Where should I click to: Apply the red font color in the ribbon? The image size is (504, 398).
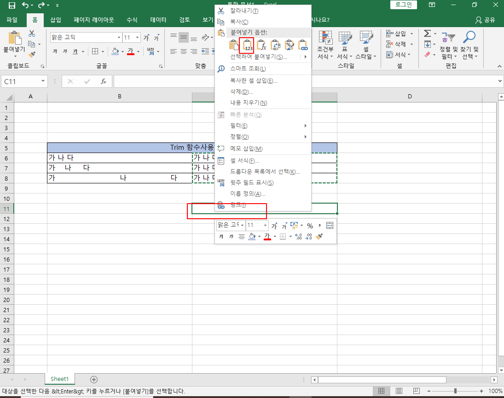click(131, 51)
